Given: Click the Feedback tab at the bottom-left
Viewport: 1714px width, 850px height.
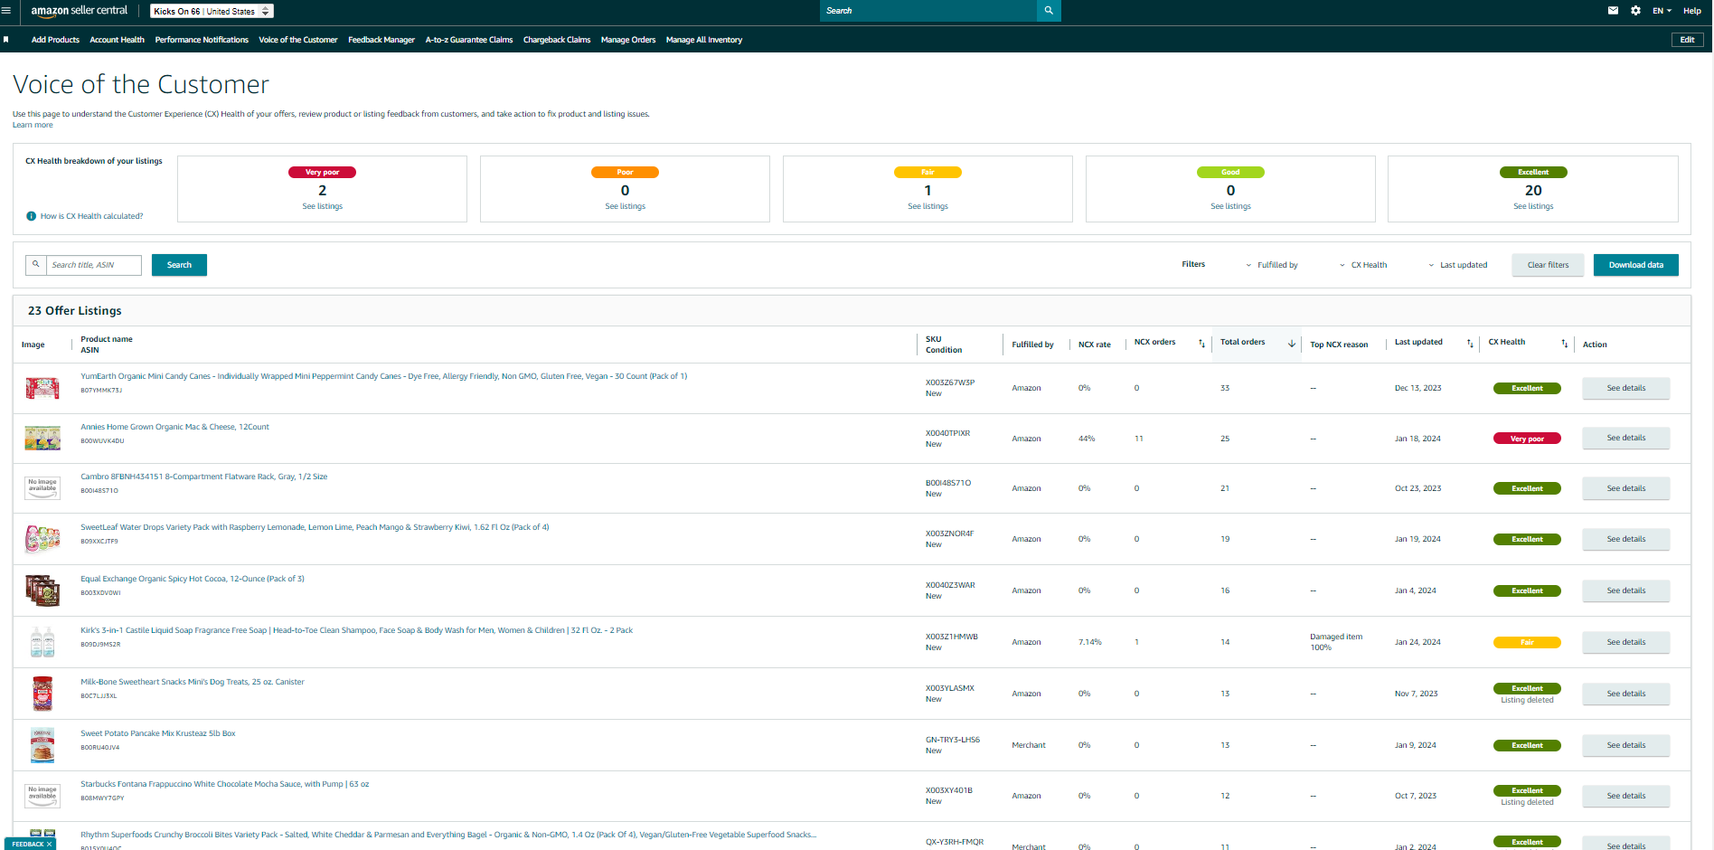Looking at the screenshot, I should (28, 844).
